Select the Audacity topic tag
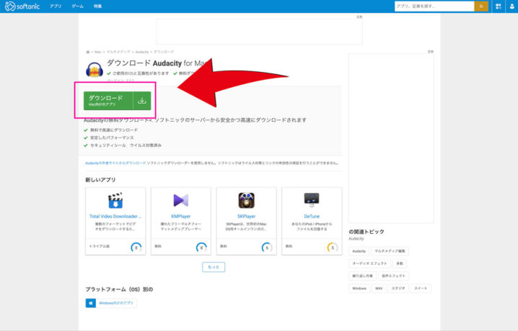The height and width of the screenshot is (331, 518). tap(359, 251)
